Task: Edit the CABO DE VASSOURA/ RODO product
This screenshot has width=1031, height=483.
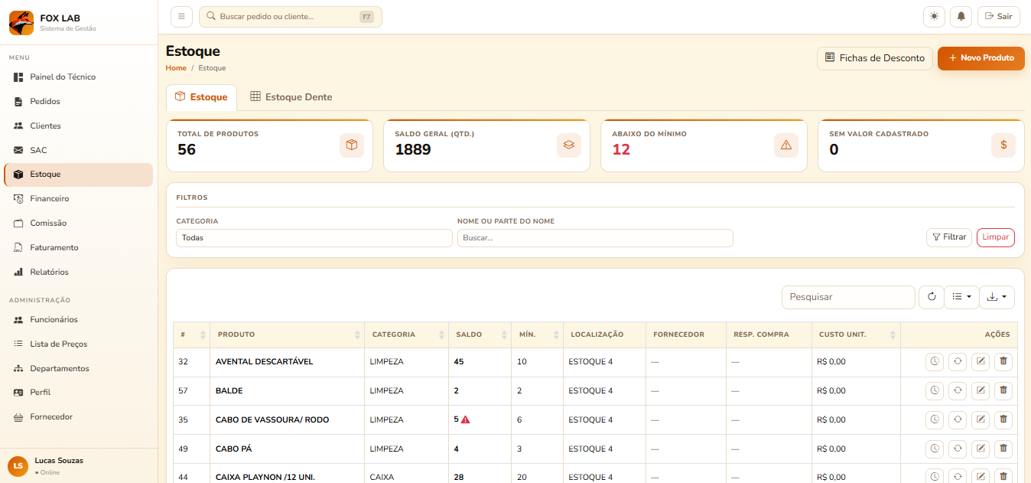Action: 980,419
